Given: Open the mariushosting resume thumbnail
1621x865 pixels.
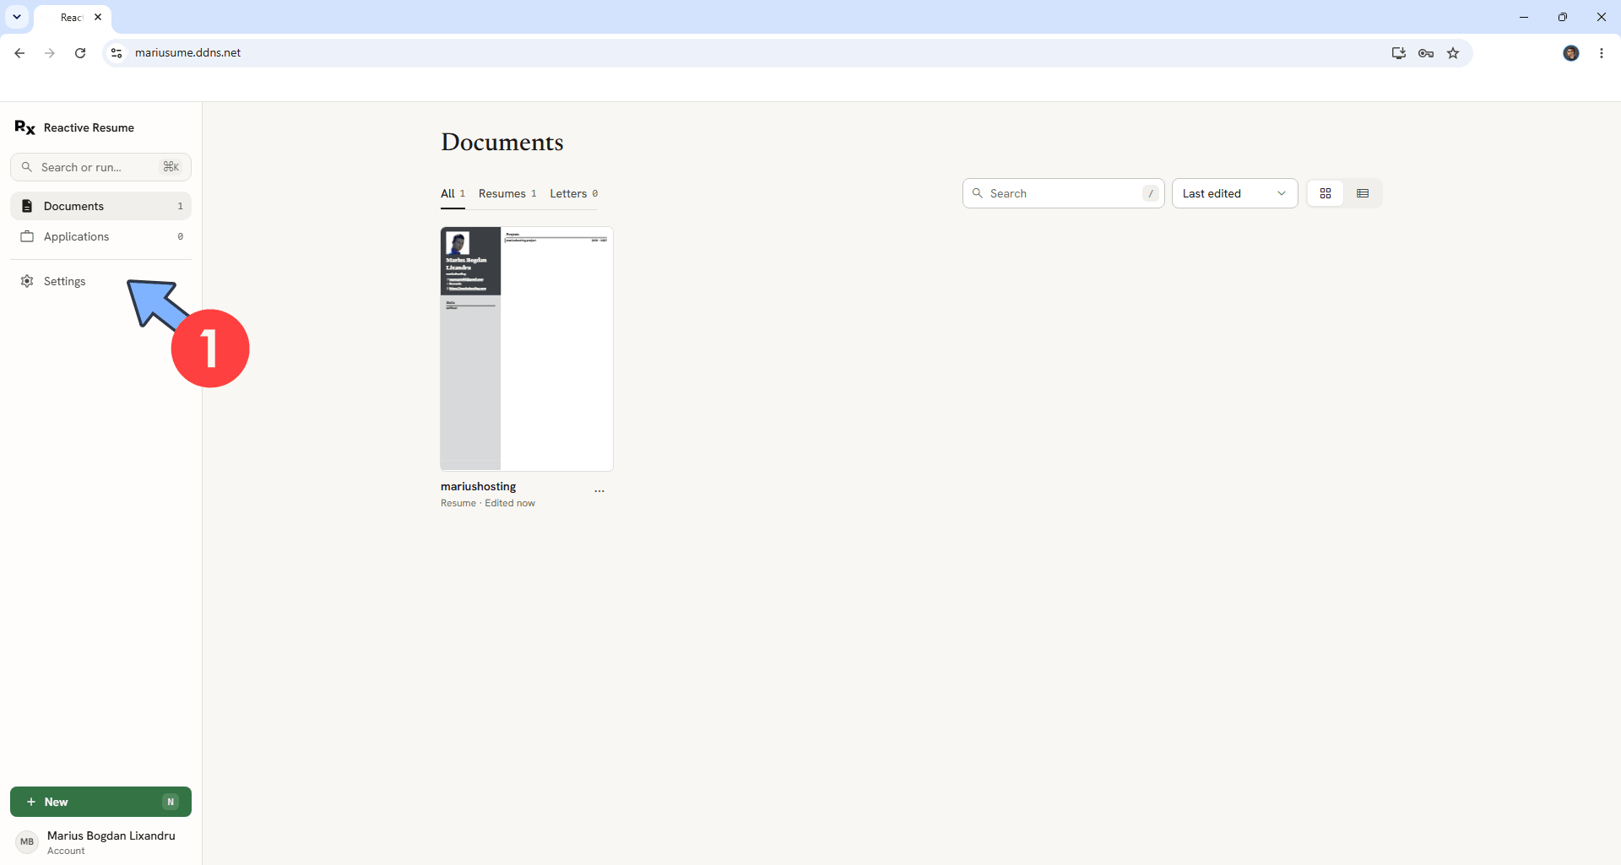Looking at the screenshot, I should click(527, 349).
